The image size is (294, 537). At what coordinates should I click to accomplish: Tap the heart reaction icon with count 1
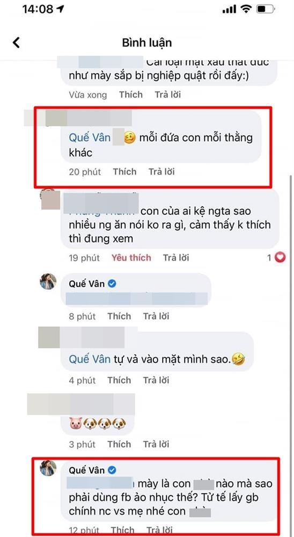[x=280, y=257]
